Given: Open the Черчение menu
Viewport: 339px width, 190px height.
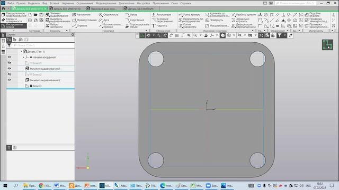Looking at the screenshot, I should click(68, 3).
